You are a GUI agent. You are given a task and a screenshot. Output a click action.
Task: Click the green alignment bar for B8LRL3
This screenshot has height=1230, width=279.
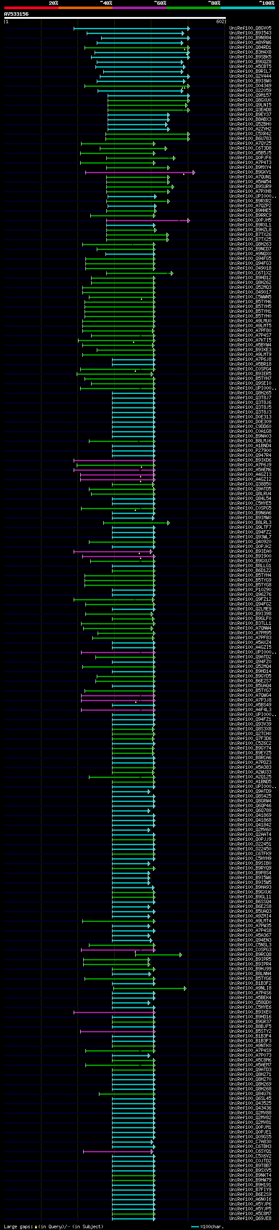(x=136, y=523)
